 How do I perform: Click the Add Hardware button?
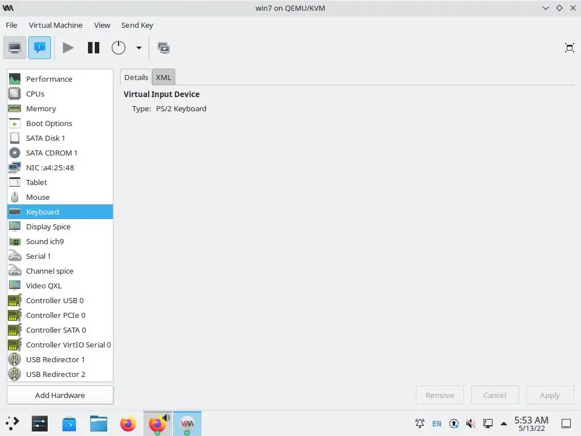click(x=60, y=395)
